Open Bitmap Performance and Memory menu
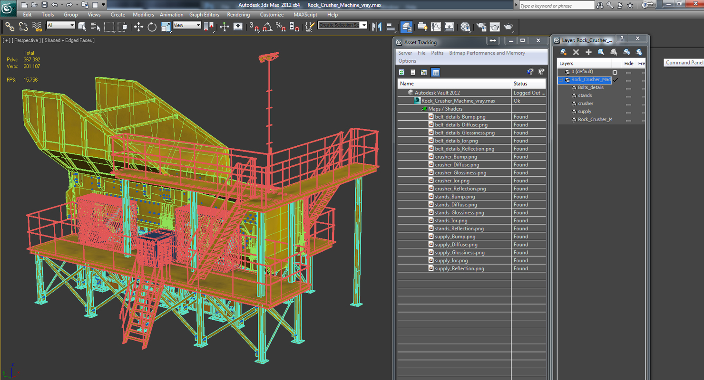This screenshot has width=704, height=380. (487, 53)
